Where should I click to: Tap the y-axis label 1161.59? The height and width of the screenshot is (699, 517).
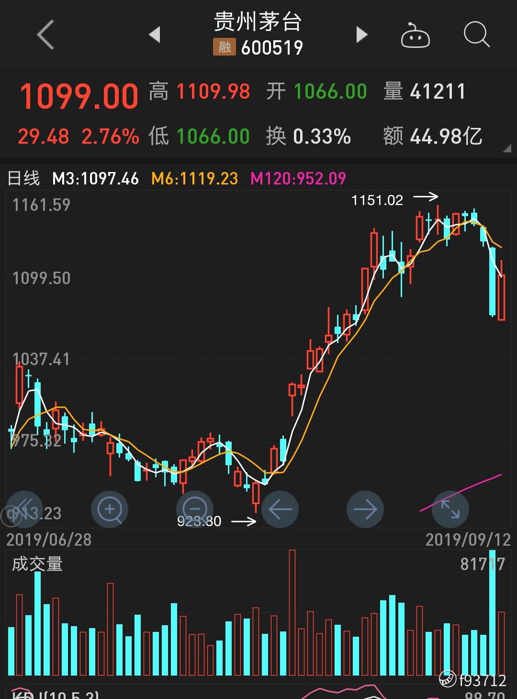[41, 205]
